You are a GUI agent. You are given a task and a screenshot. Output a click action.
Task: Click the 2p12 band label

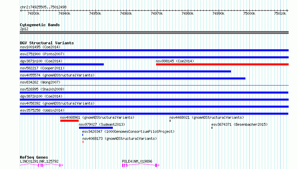(24, 29)
